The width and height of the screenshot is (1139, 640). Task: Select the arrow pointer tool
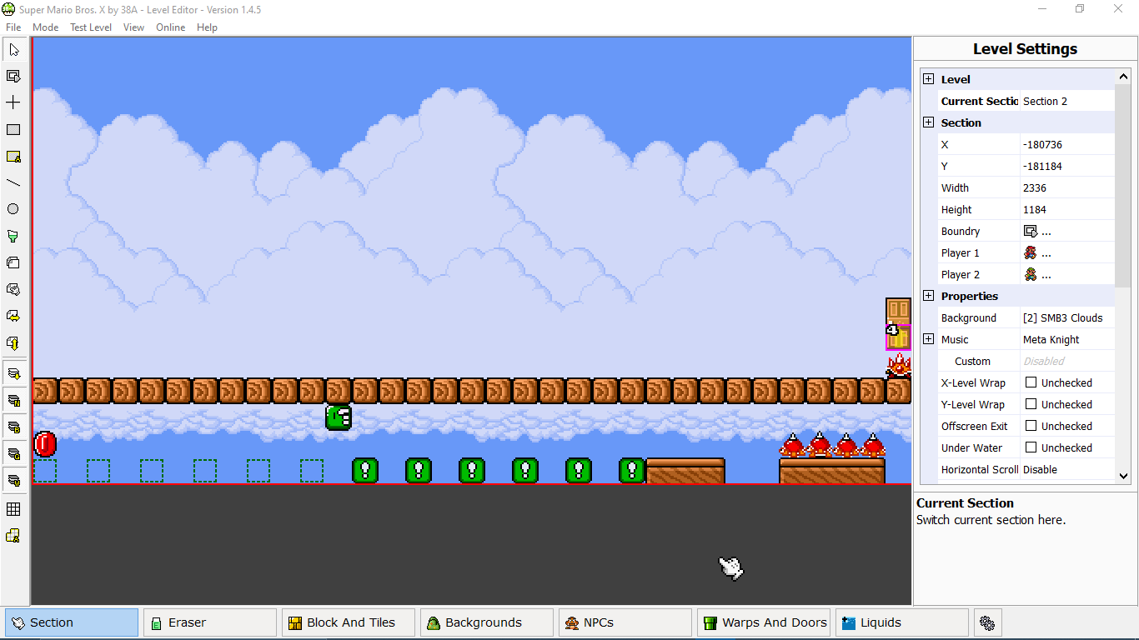13,50
